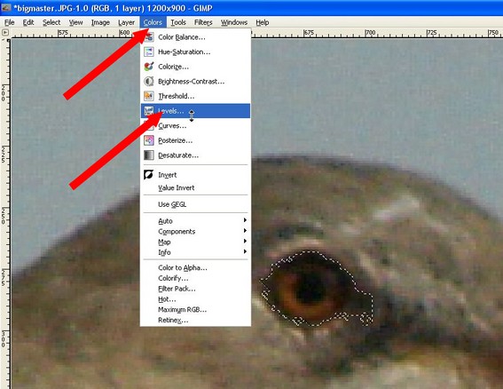The width and height of the screenshot is (503, 389).
Task: Click the Desaturate gradient icon
Action: 148,155
